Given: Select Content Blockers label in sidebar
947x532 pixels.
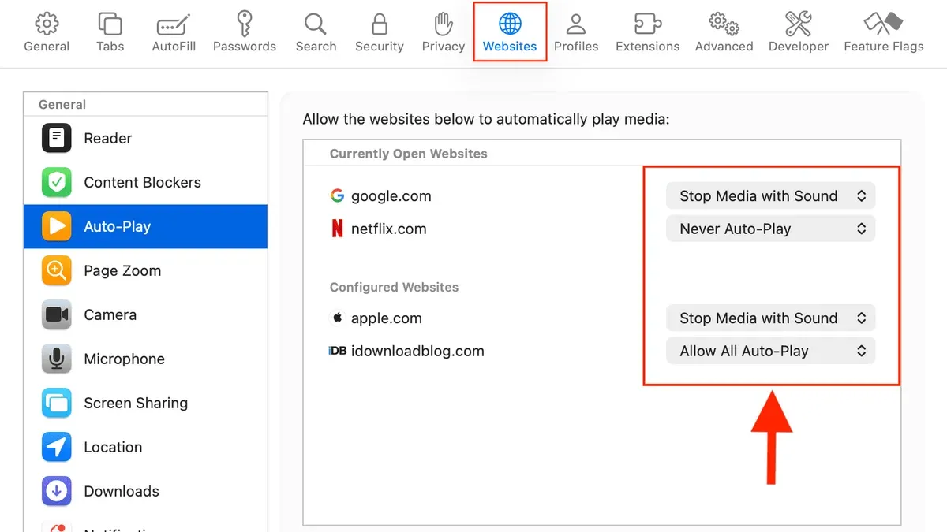Looking at the screenshot, I should (142, 182).
